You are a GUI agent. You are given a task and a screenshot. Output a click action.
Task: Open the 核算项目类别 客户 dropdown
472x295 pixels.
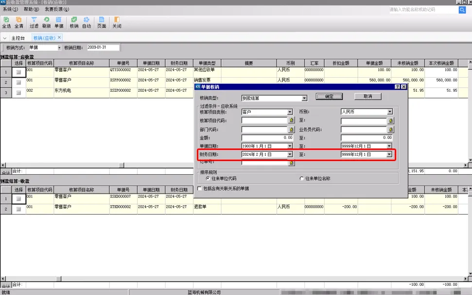(x=290, y=112)
